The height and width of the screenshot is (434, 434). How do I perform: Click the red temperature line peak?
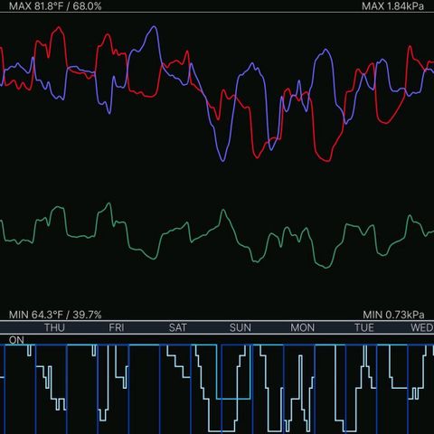(x=59, y=28)
